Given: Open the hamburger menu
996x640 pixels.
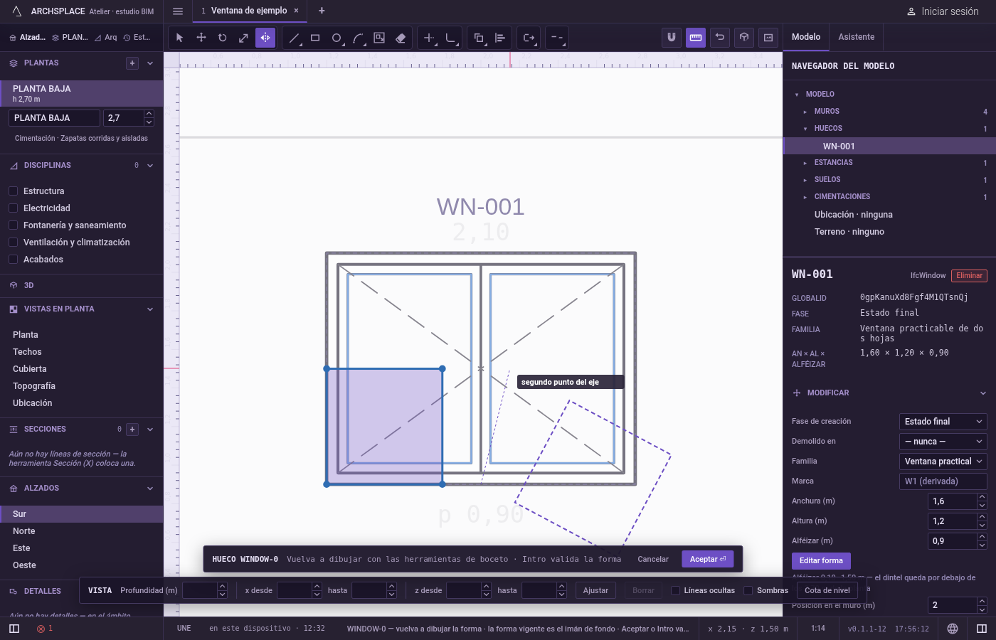Looking at the screenshot, I should tap(178, 11).
